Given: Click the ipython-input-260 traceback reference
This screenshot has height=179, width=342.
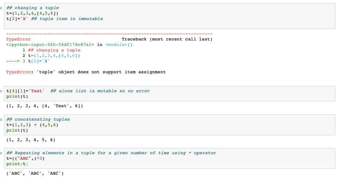Looking at the screenshot, I should tap(50, 45).
